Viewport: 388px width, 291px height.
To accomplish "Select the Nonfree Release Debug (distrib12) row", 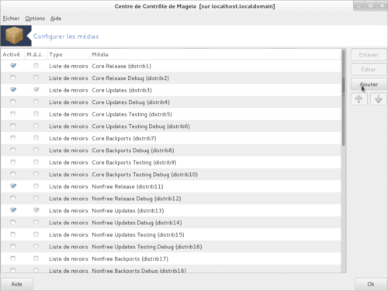I will [x=171, y=199].
